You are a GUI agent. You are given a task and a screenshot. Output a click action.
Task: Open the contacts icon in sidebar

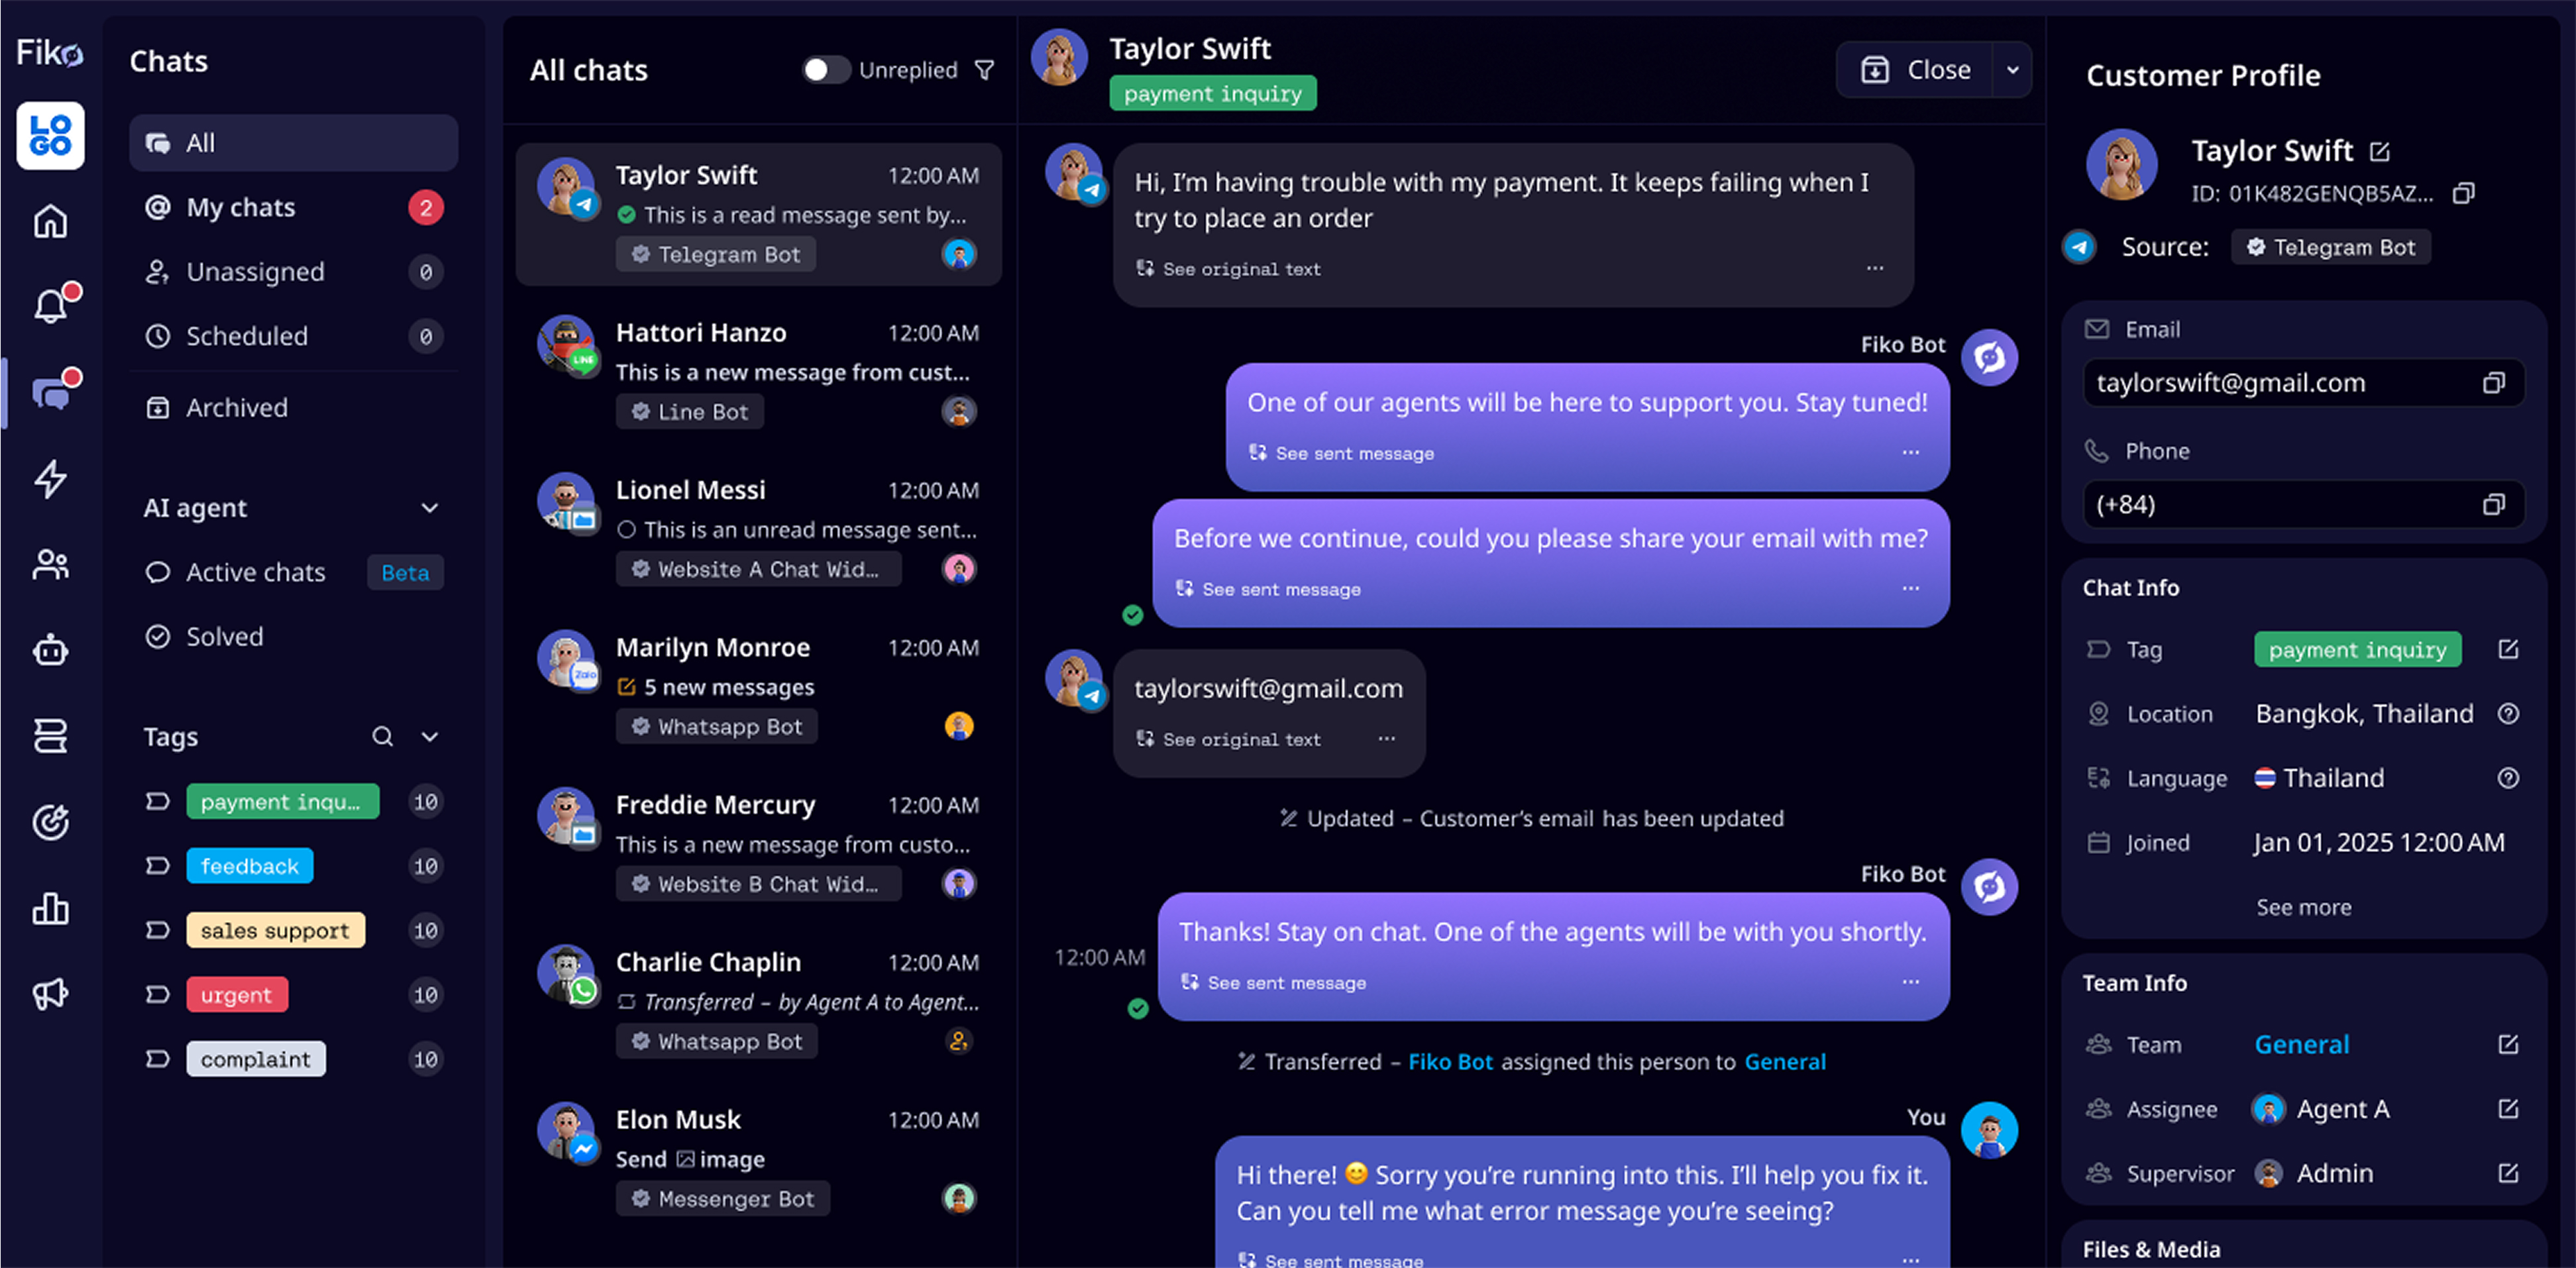50,565
